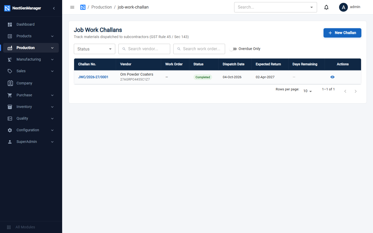This screenshot has height=233, width=373.
Task: Open the hamburger menu icon
Action: point(72,7)
